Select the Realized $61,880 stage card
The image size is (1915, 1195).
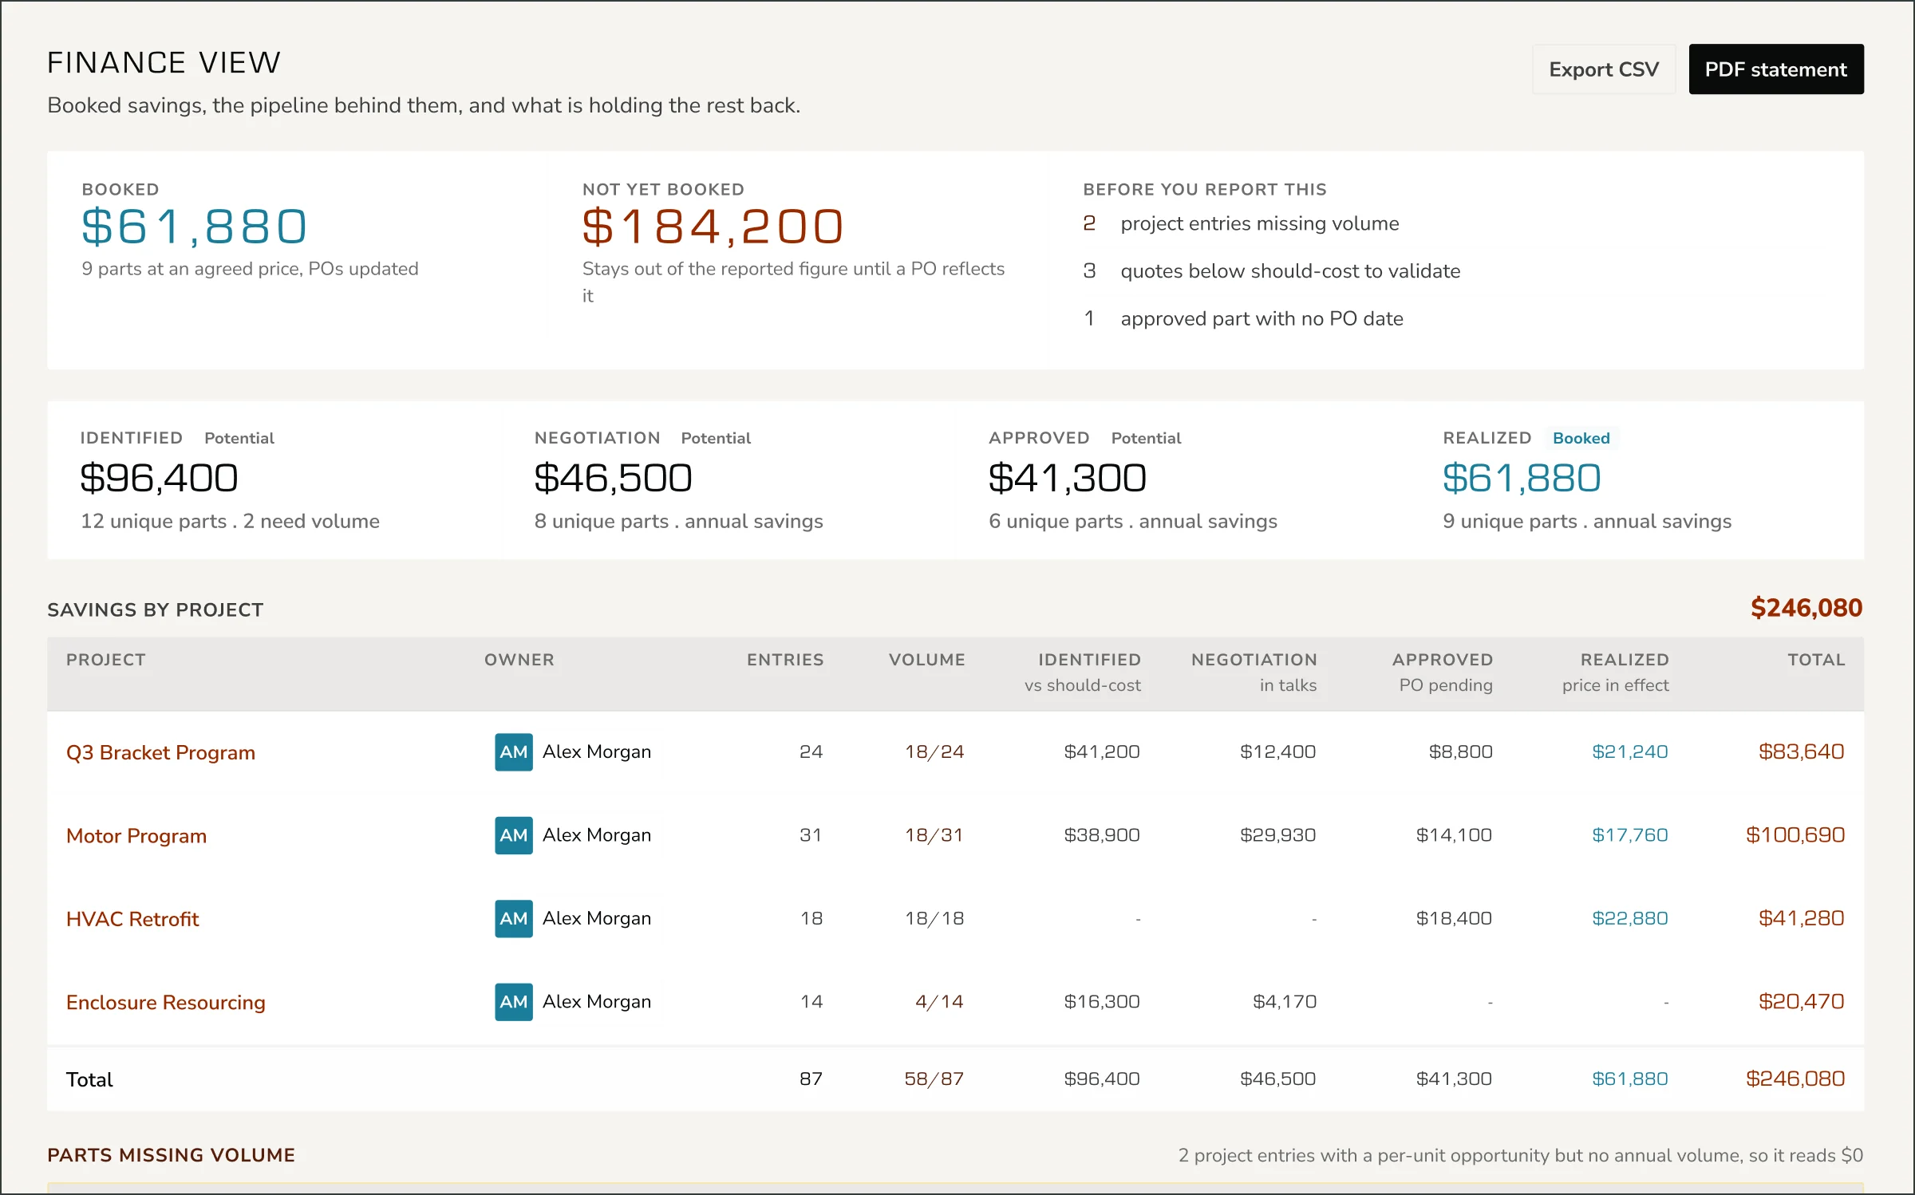click(1637, 480)
